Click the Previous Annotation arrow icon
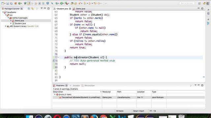211x118 pixels. click(90, 3)
